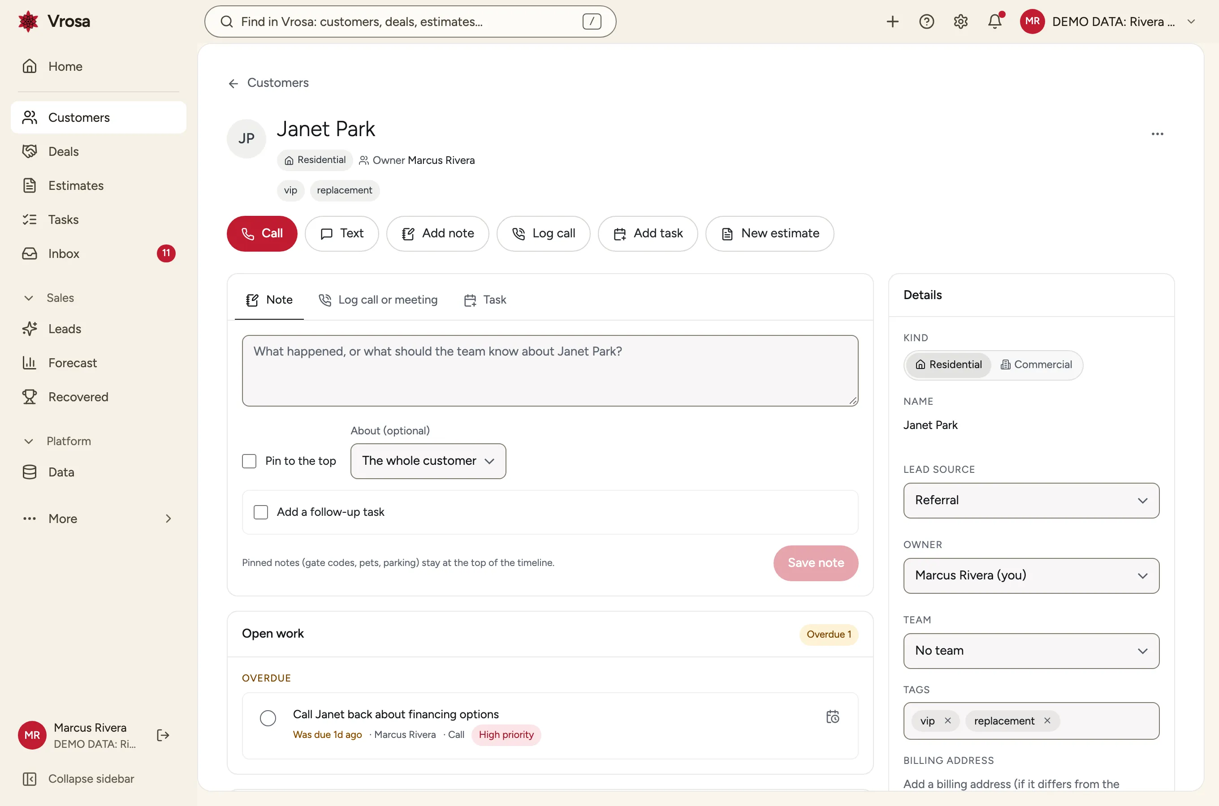Go to Home in the sidebar
The height and width of the screenshot is (806, 1219).
tap(99, 66)
